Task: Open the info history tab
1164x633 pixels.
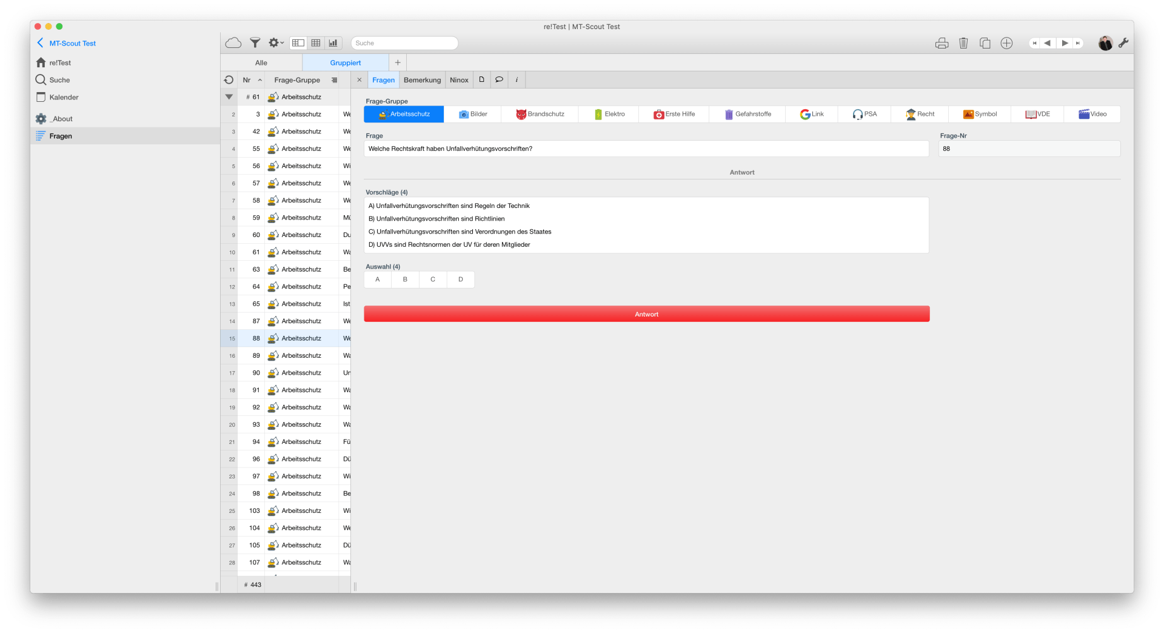Action: (517, 79)
